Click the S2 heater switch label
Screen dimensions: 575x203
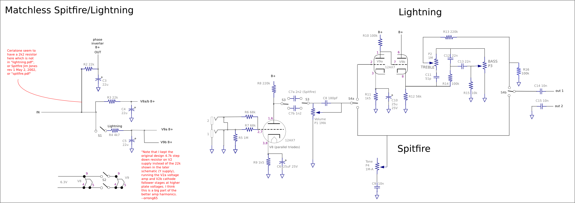pos(104,180)
